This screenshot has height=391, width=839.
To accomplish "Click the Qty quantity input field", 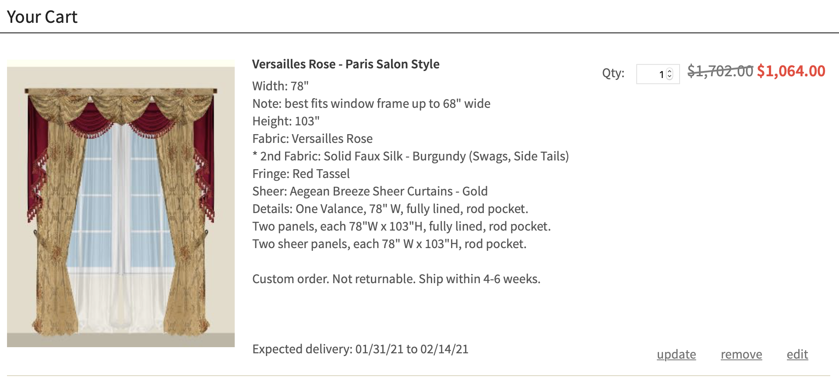I will point(652,74).
